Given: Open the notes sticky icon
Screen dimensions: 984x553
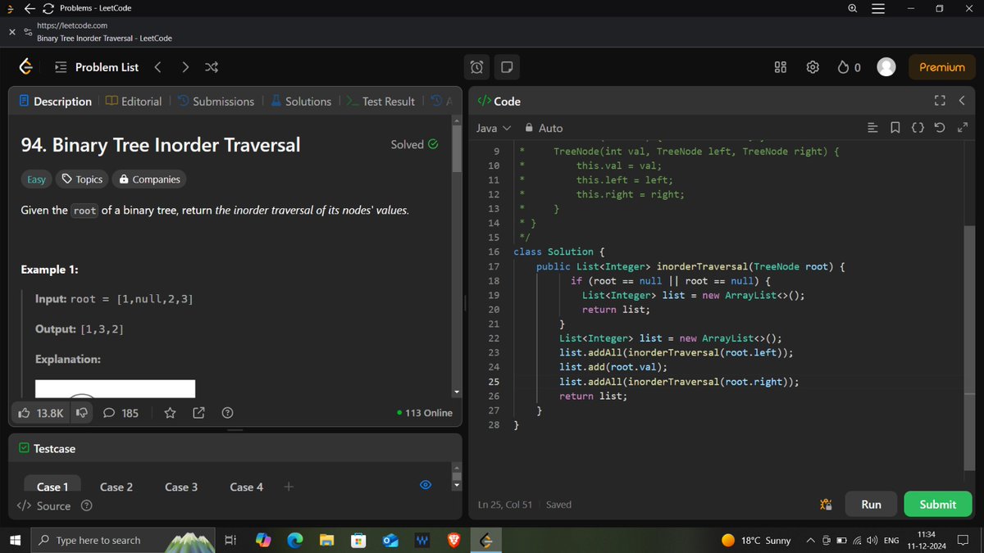Looking at the screenshot, I should (x=507, y=67).
